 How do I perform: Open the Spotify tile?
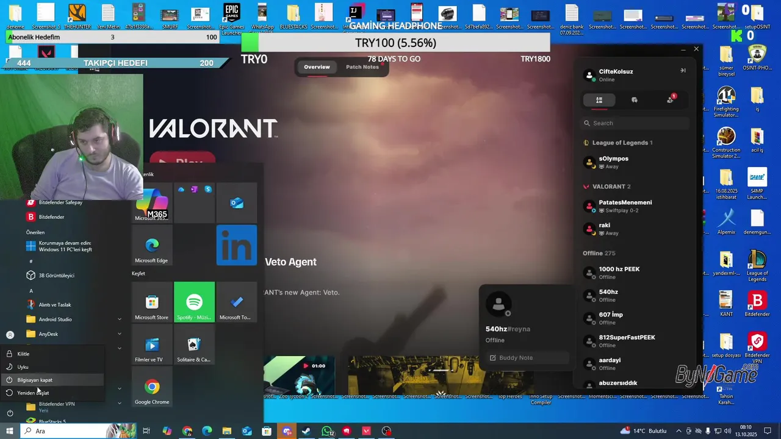click(194, 302)
